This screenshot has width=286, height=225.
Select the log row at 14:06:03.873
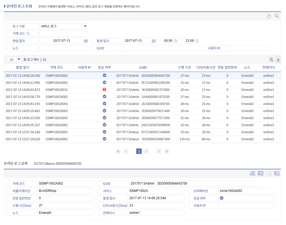pyautogui.click(x=142, y=90)
